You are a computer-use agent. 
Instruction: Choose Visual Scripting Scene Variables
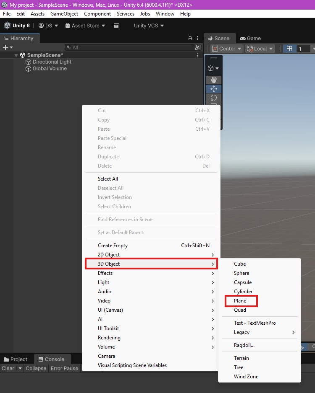pyautogui.click(x=151, y=365)
